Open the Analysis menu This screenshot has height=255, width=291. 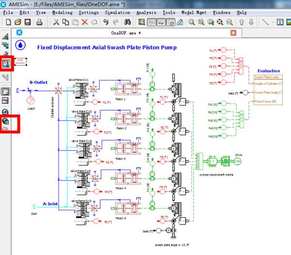[x=146, y=13]
